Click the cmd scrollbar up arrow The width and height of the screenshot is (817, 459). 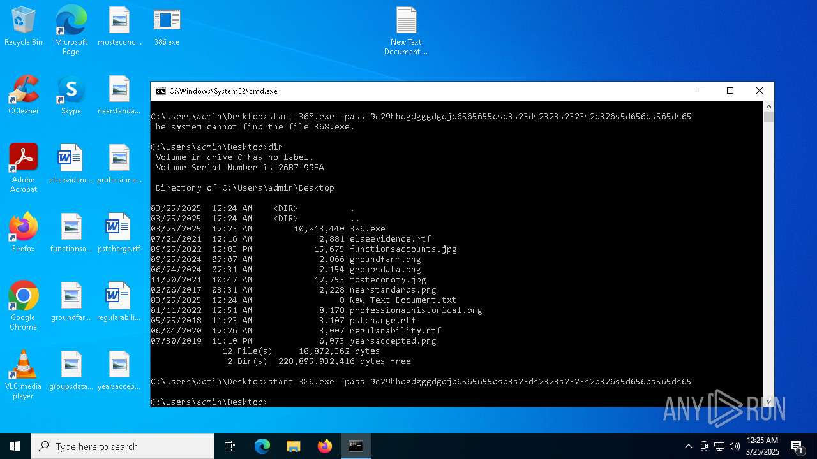(x=768, y=106)
